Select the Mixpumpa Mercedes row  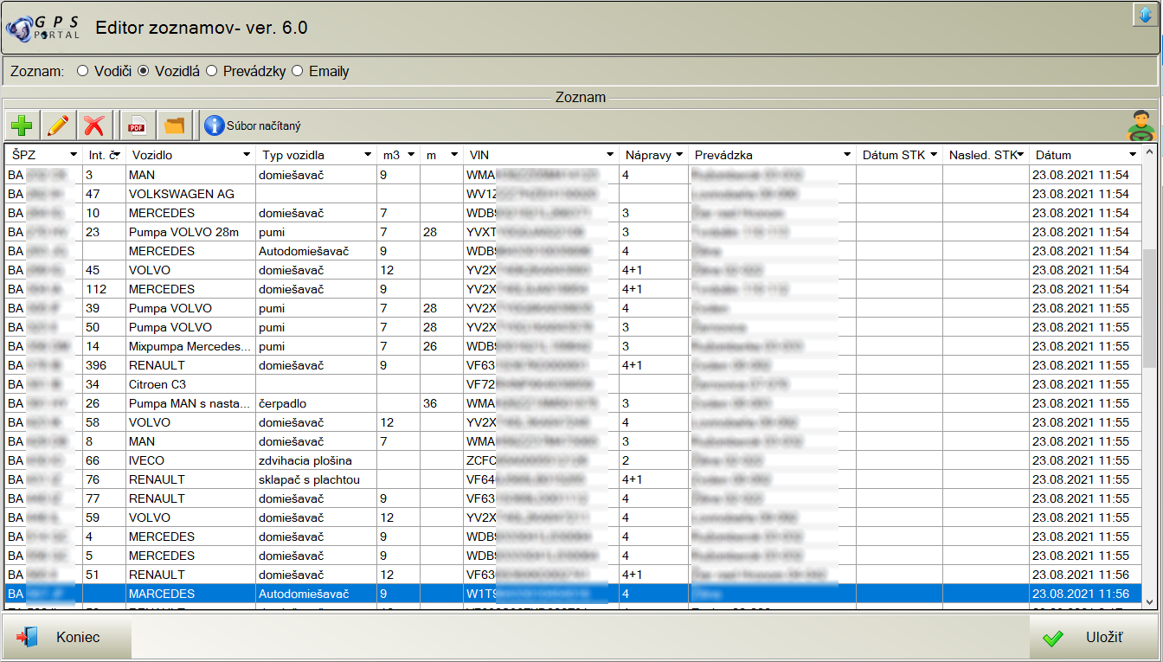(573, 346)
